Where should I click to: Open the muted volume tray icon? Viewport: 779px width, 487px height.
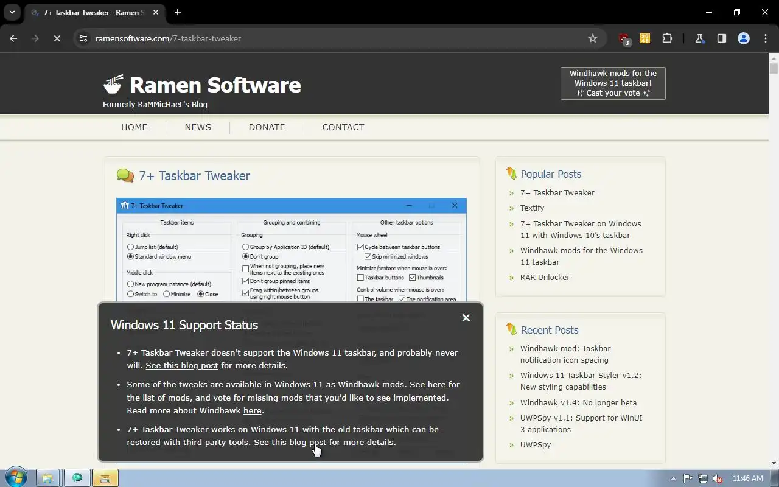pos(718,478)
